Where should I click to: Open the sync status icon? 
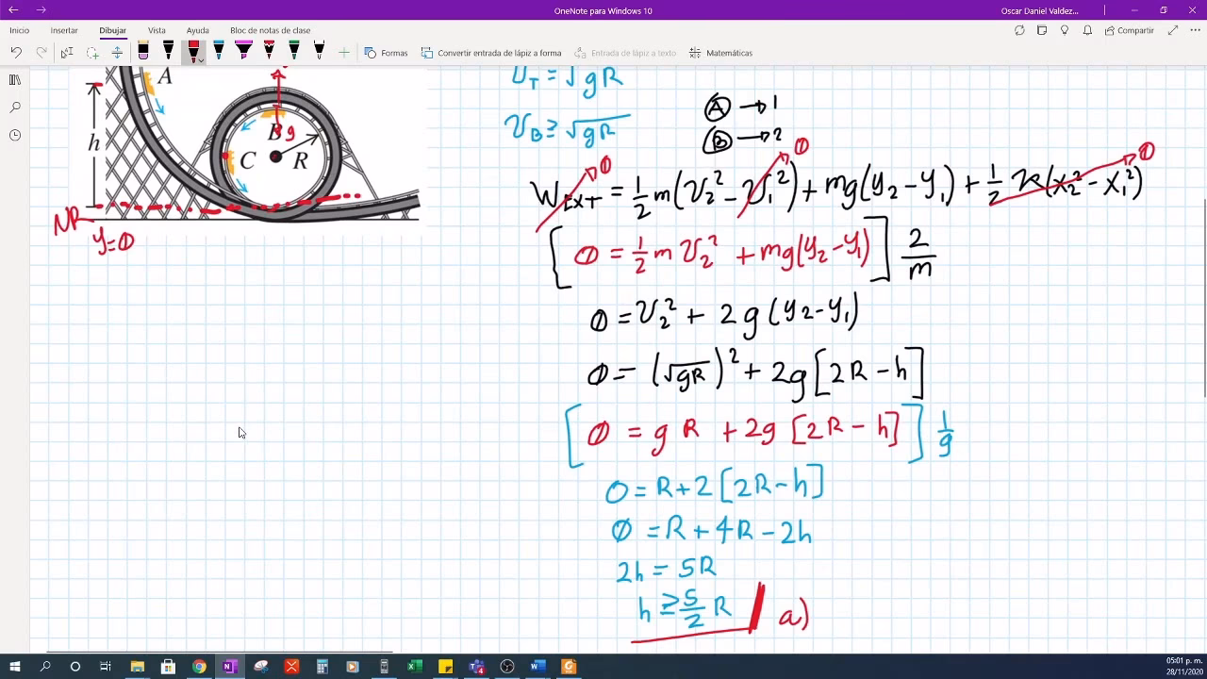click(x=1019, y=30)
